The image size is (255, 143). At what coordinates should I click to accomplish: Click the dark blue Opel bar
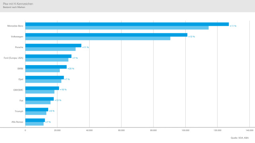45,77
